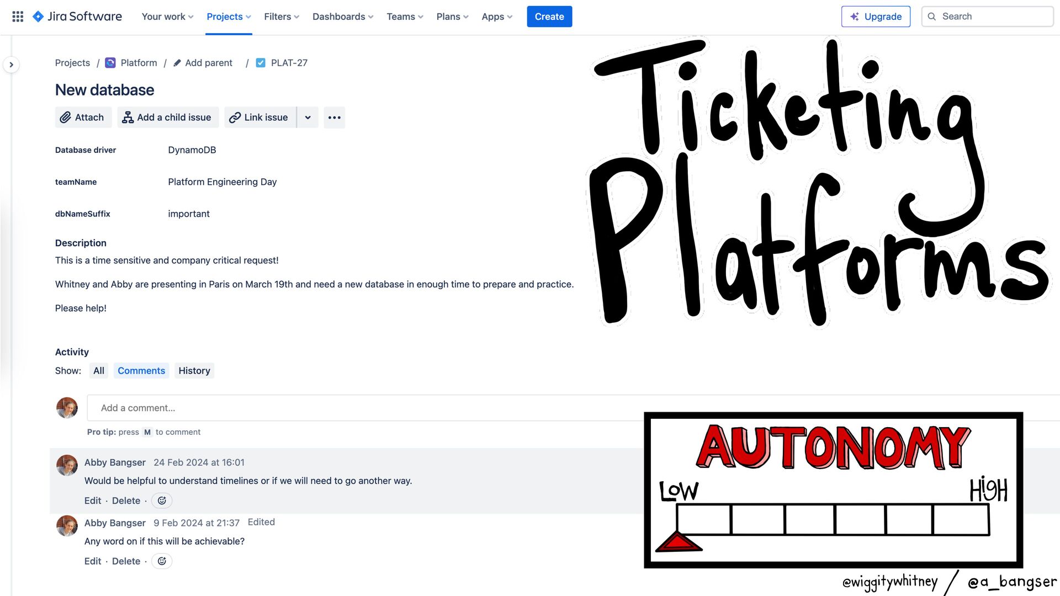Image resolution: width=1060 pixels, height=596 pixels.
Task: Switch activity view to Comments
Action: 141,371
